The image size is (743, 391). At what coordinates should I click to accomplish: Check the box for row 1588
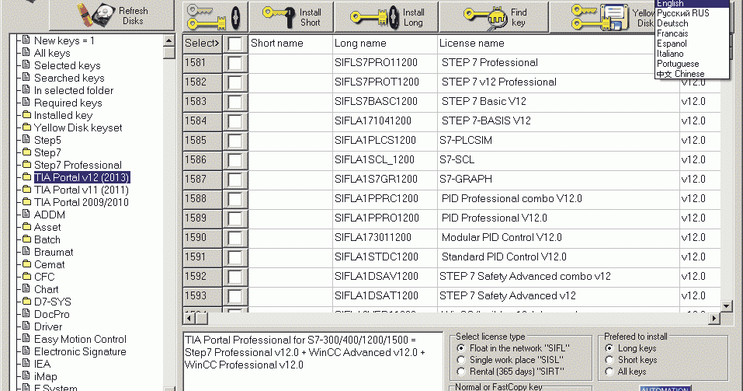pyautogui.click(x=235, y=199)
